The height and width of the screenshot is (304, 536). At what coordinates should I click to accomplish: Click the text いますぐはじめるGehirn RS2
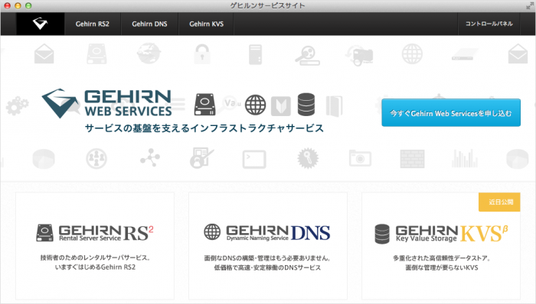(95, 267)
